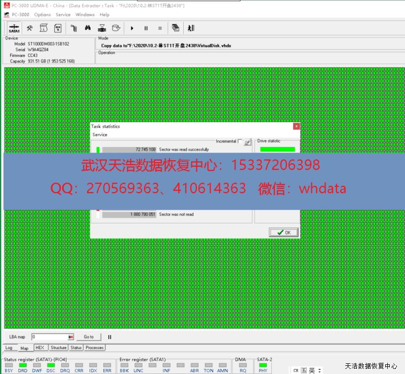Click the Go to button

(x=89, y=337)
